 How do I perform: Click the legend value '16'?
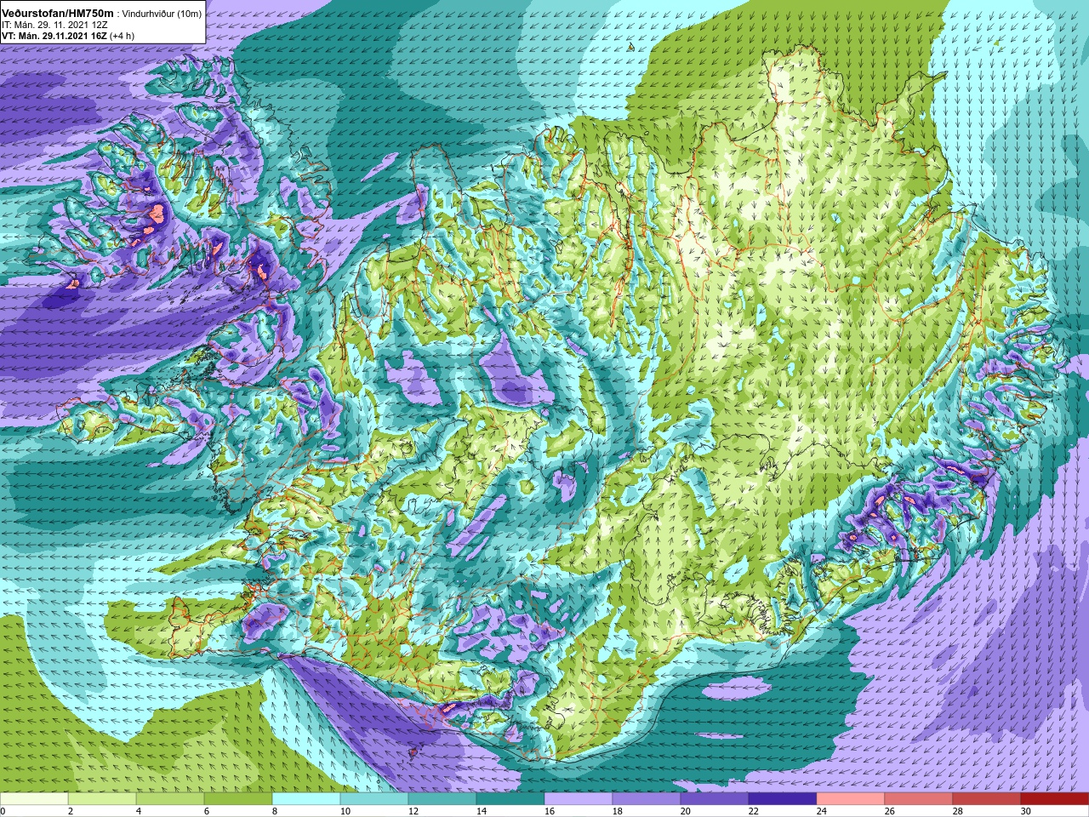click(550, 811)
